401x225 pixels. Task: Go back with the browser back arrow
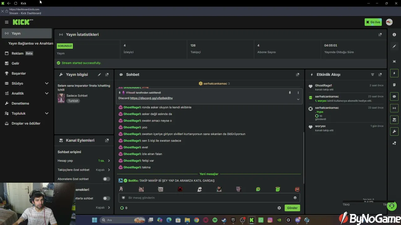pos(9,3)
